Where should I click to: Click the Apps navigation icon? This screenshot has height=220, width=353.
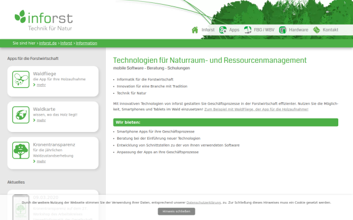222,30
